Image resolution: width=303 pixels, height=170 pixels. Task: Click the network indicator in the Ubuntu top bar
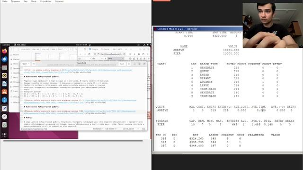144,45
